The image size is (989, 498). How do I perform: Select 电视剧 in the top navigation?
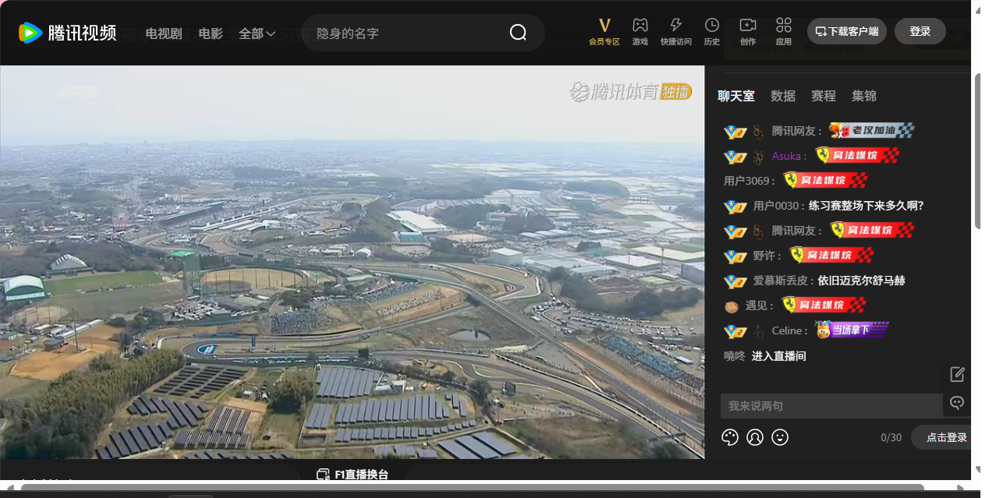click(x=164, y=34)
